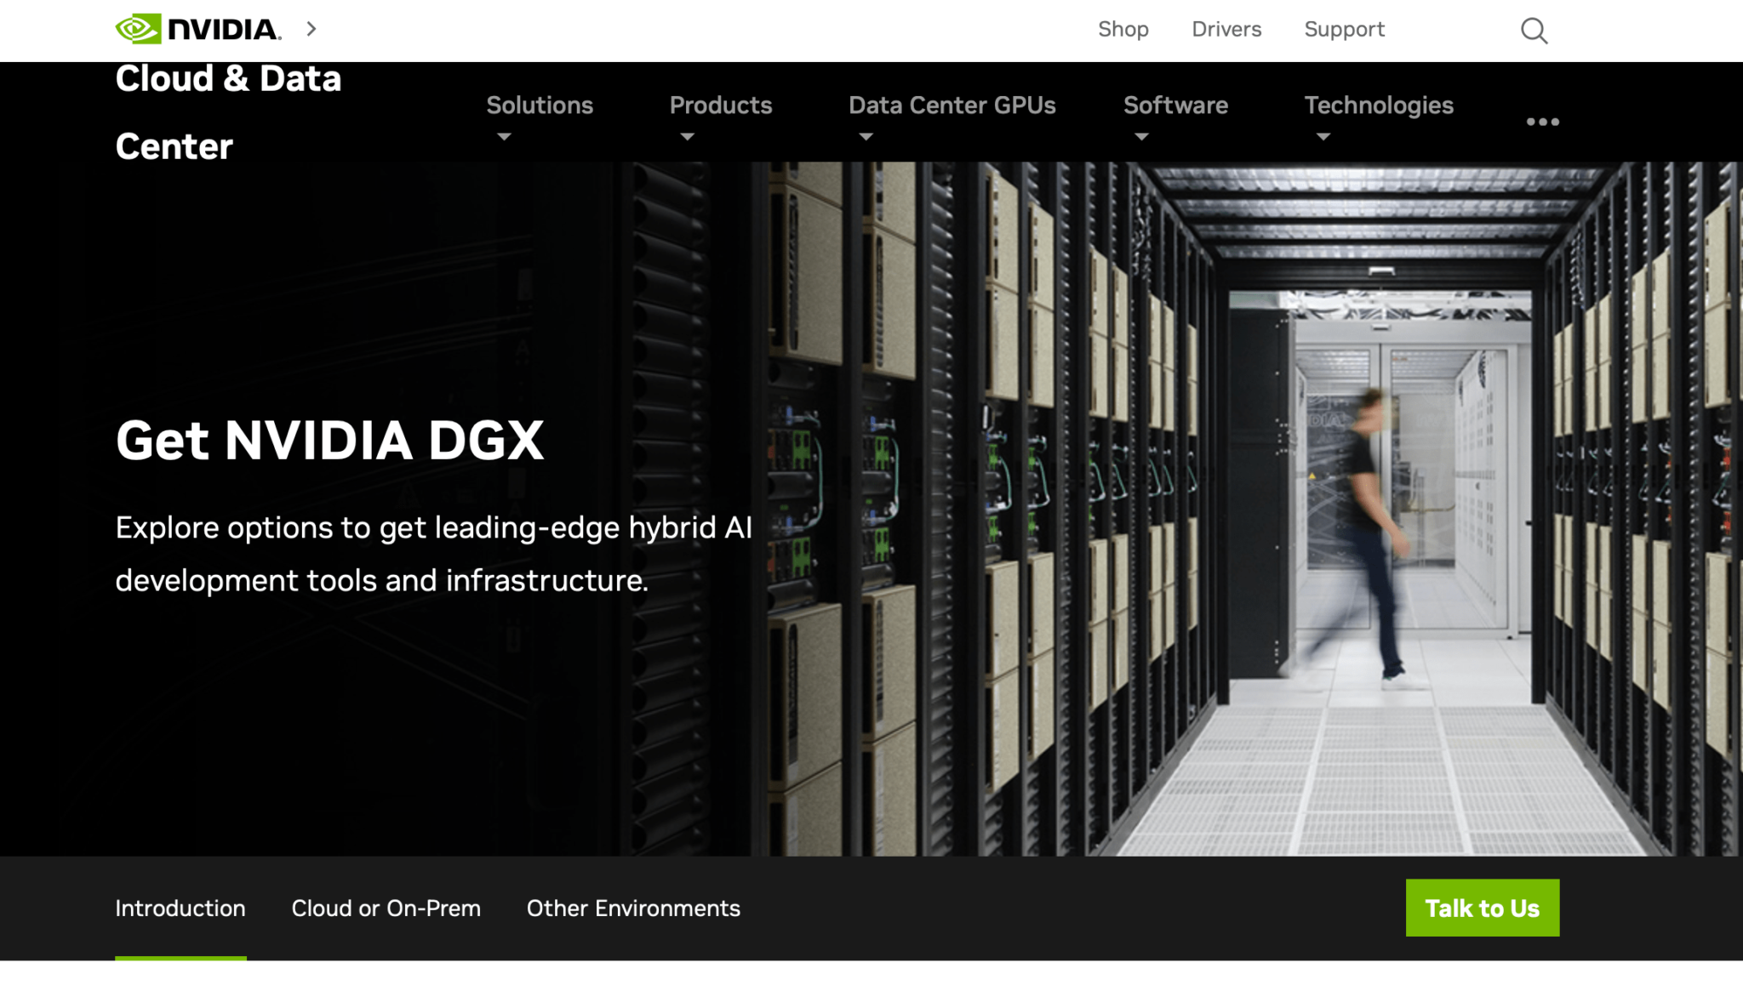Switch to Other Environments tab
This screenshot has width=1743, height=991.
pyautogui.click(x=633, y=908)
